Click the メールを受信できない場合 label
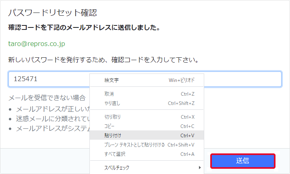This screenshot has width=290, height=174. pyautogui.click(x=47, y=98)
